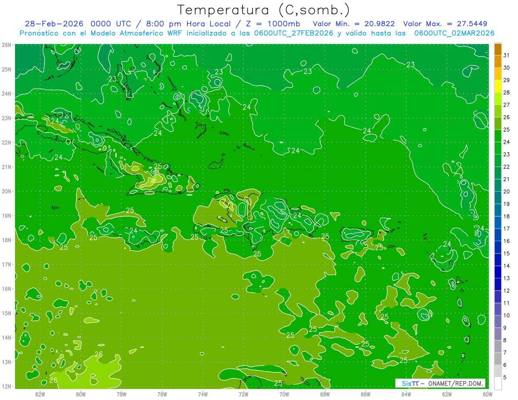This screenshot has width=518, height=400.
Task: Click the '70W' longitude axis label
Action: tap(284, 394)
